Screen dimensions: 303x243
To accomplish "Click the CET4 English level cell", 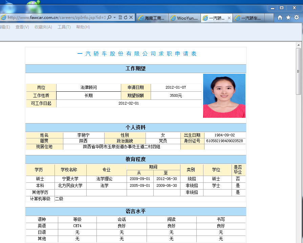I will coord(77,226).
